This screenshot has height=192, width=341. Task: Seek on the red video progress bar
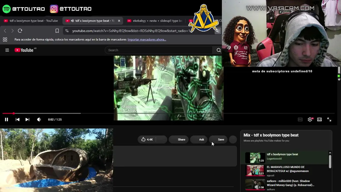coord(168,113)
